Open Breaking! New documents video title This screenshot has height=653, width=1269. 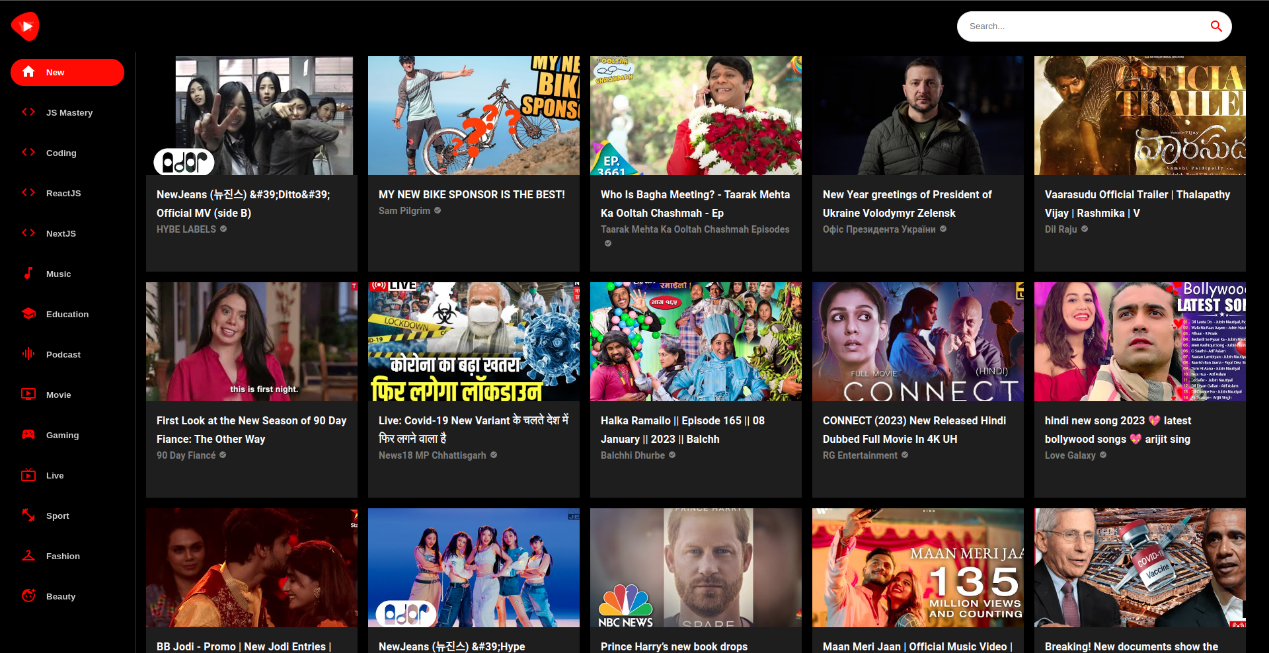tap(1132, 646)
